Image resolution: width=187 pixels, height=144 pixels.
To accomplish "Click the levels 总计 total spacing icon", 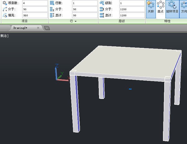I will (102, 15).
